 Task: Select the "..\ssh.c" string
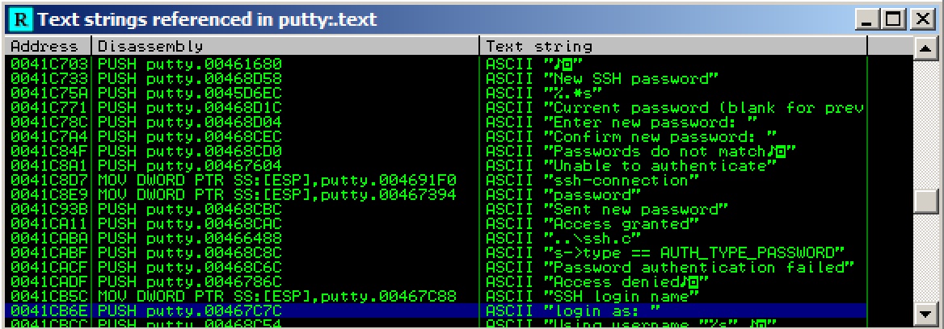(592, 239)
